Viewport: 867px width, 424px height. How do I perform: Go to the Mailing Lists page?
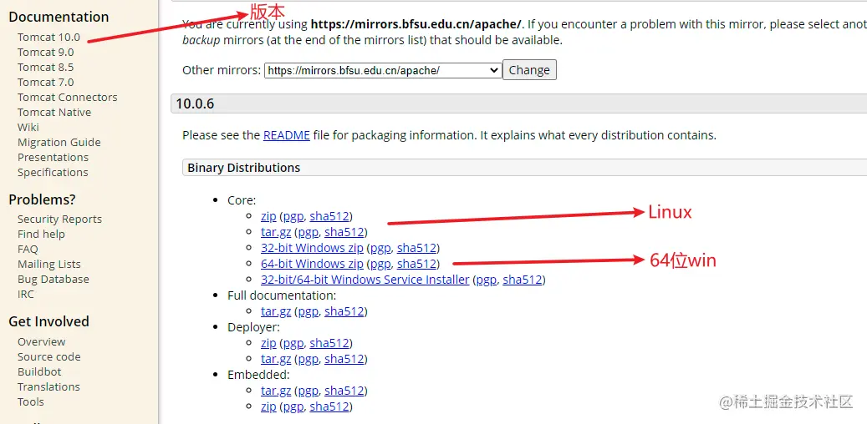[48, 265]
